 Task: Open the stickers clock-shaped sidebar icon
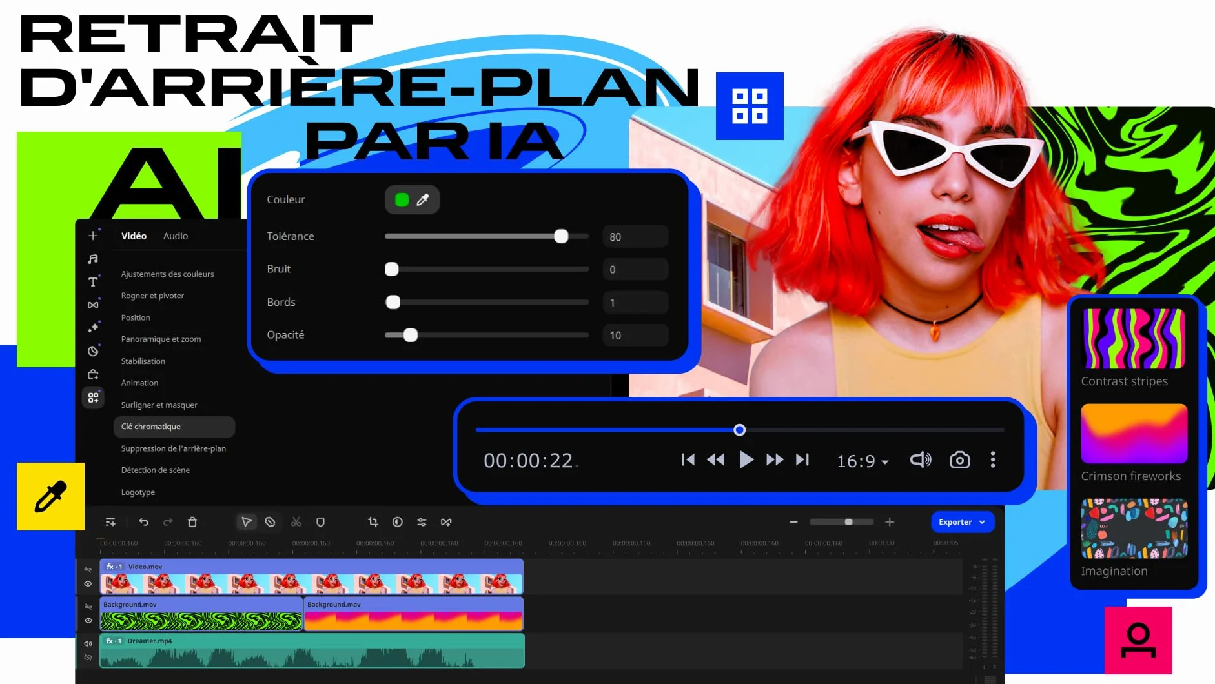pos(93,351)
